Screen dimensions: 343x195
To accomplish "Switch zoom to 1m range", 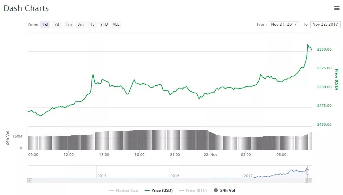I will 69,24.
